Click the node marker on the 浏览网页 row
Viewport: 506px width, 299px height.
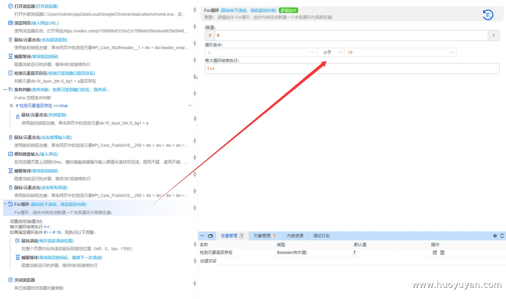(x=195, y=27)
